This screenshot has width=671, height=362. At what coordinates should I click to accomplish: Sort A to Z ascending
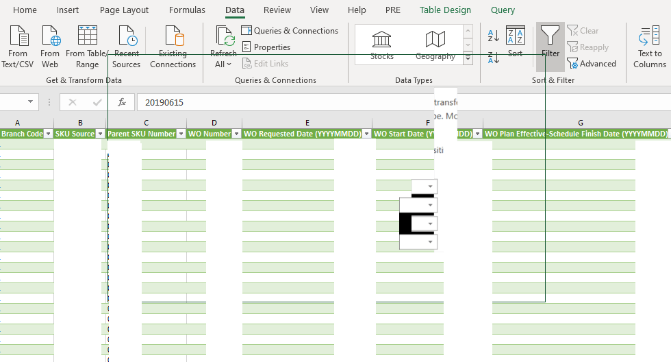(494, 36)
